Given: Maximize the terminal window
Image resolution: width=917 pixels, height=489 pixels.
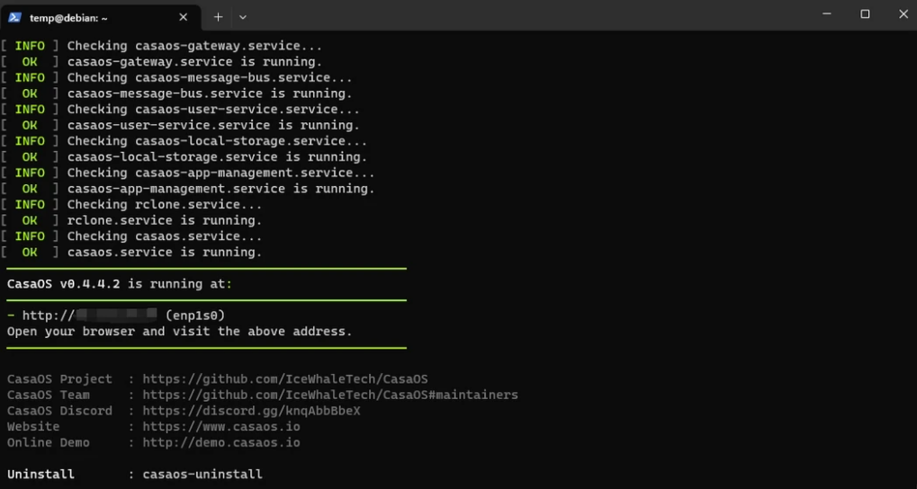Looking at the screenshot, I should coord(865,14).
